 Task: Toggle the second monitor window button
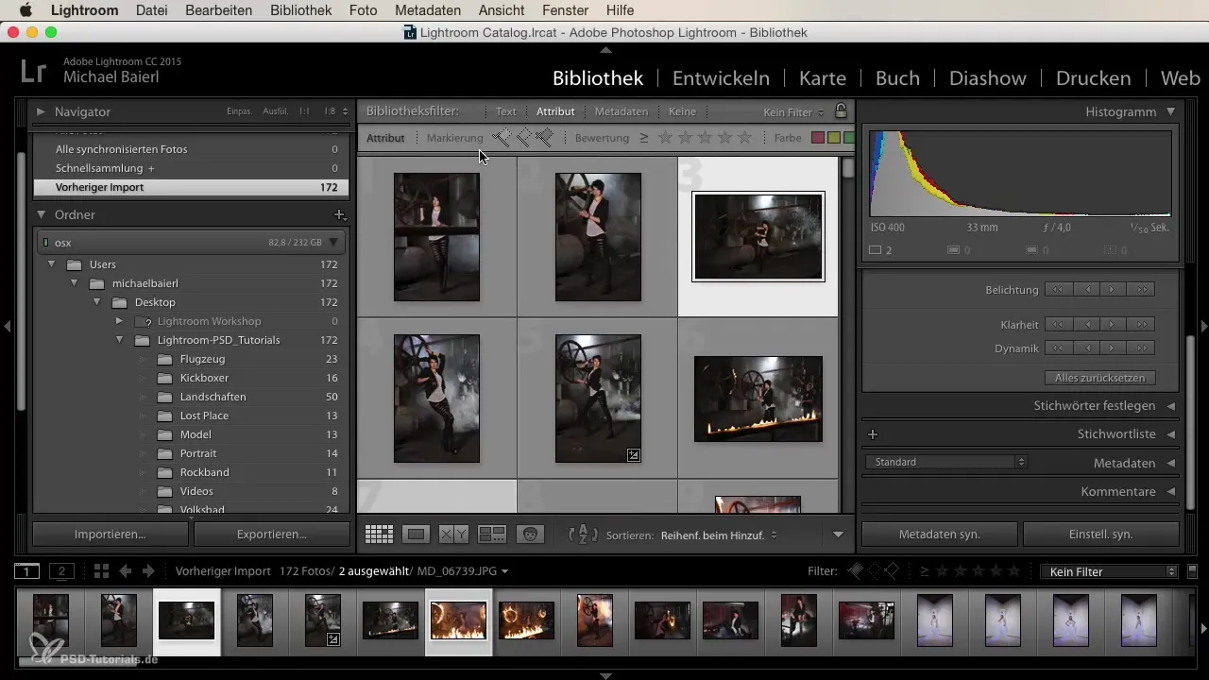coord(61,571)
